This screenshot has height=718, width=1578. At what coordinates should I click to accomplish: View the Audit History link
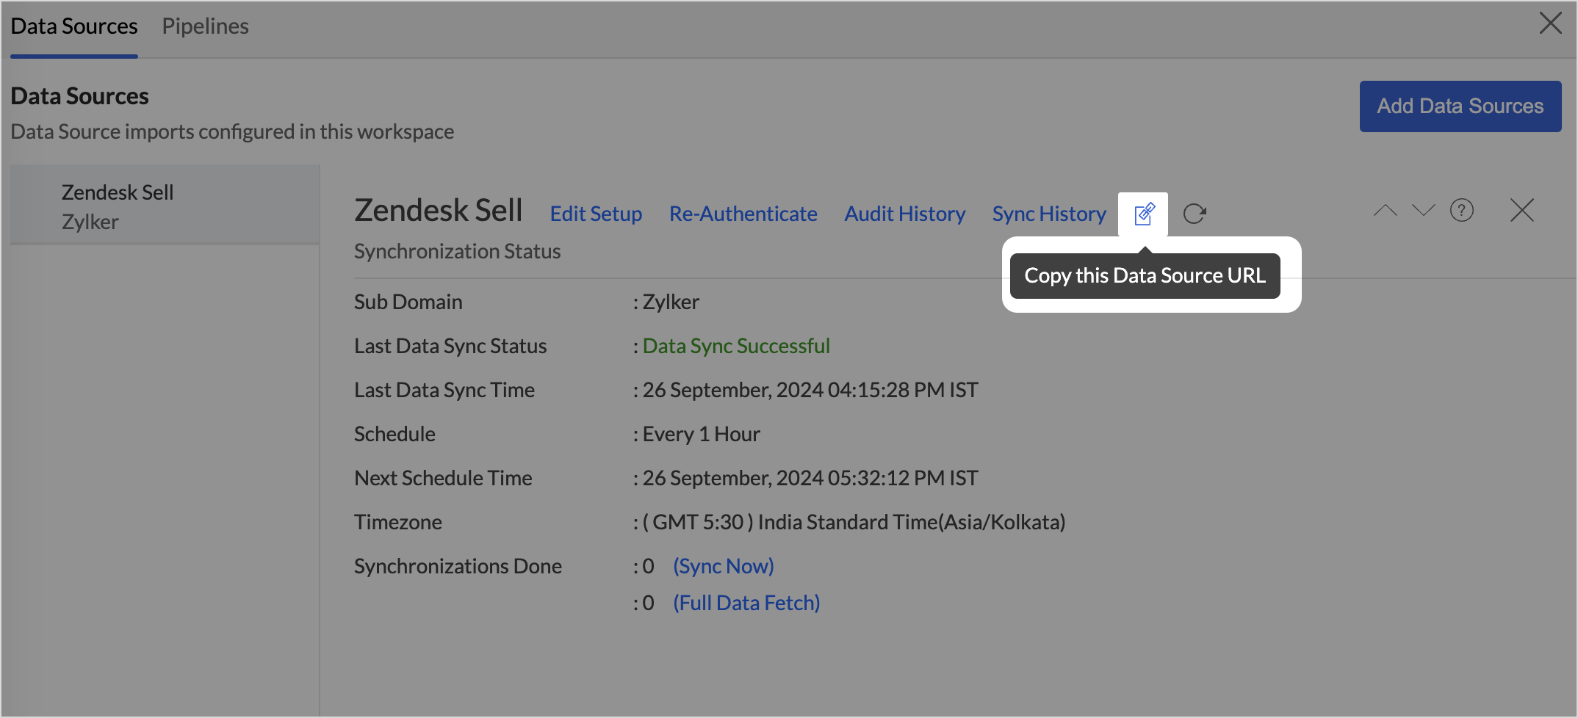(904, 214)
